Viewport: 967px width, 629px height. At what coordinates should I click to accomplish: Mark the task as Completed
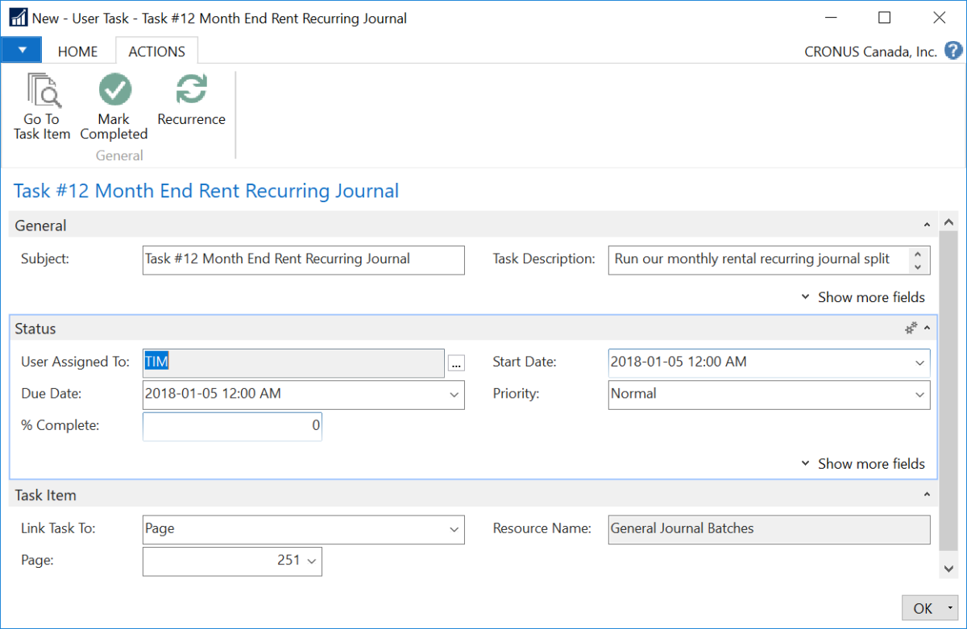[x=114, y=106]
